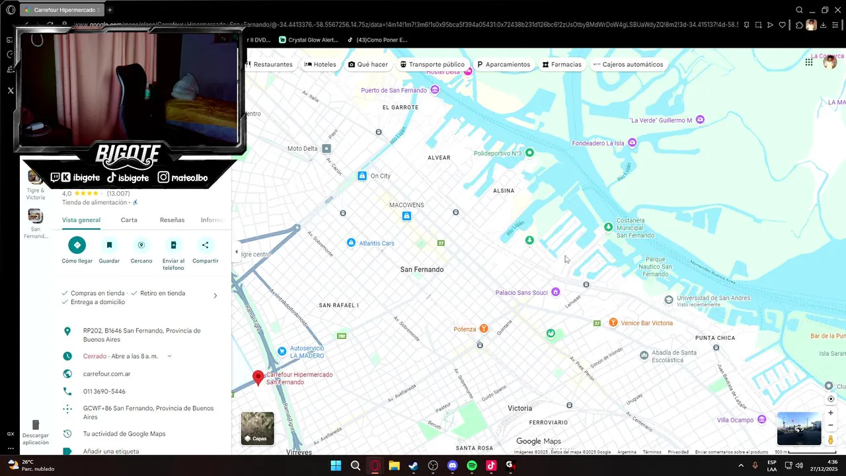Screen dimensions: 846x476
Task: Open the carrefour.com.ar website link
Action: tap(107, 374)
